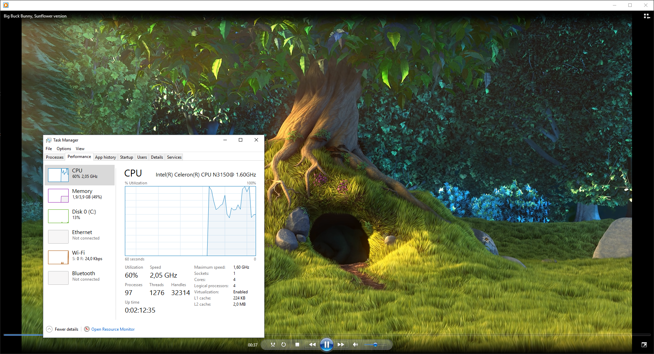Screen dimensions: 654x354
Task: Switch to Library with top-right grid icon
Action: [x=647, y=16]
